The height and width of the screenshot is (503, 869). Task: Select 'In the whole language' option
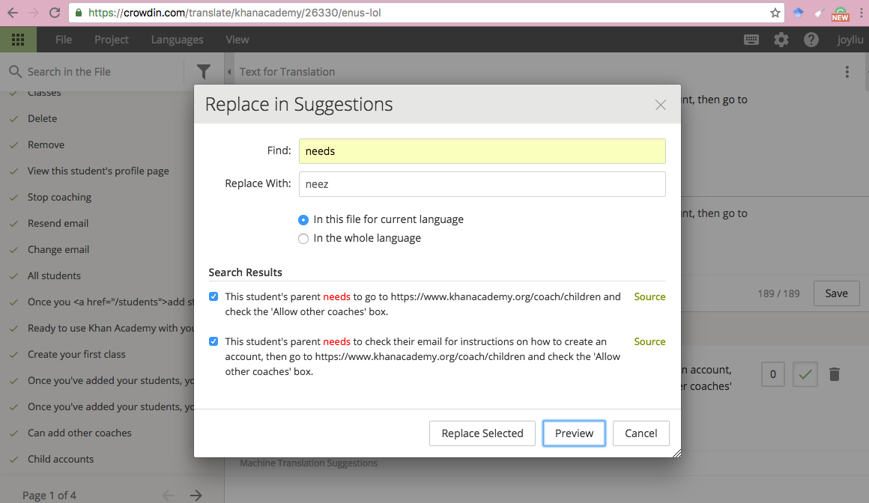(x=303, y=239)
